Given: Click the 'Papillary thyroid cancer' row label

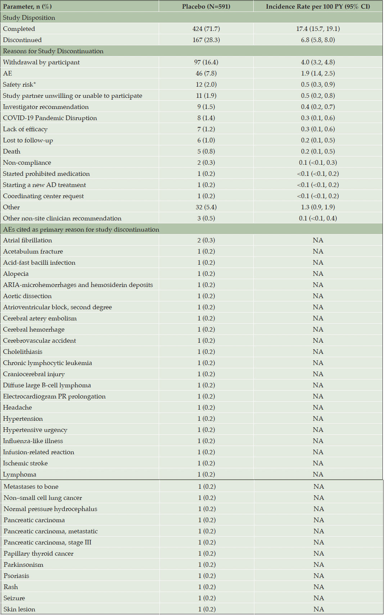Looking at the screenshot, I should 38,553.
